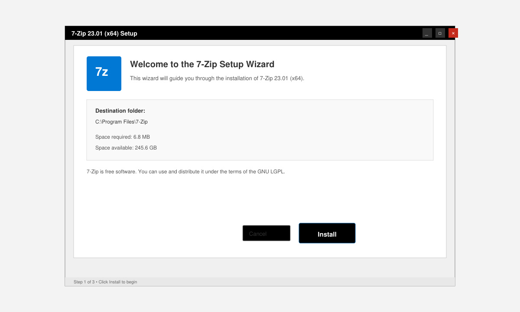520x312 pixels.
Task: Click the blue 7z logo icon
Action: [x=104, y=74]
